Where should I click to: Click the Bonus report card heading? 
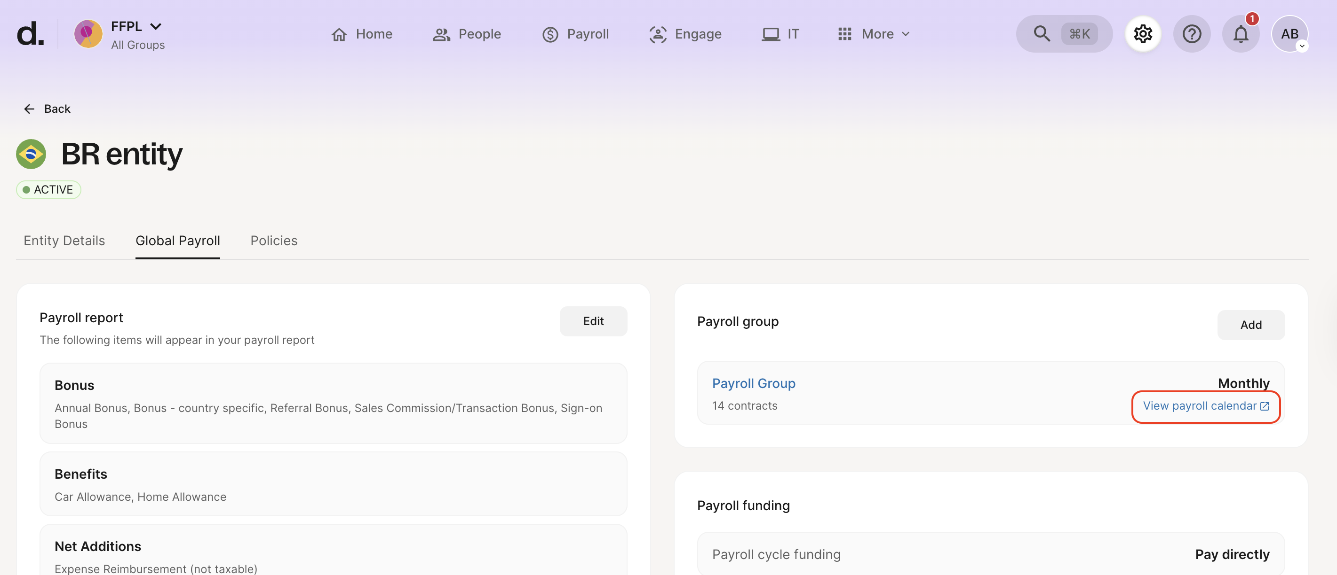tap(74, 385)
